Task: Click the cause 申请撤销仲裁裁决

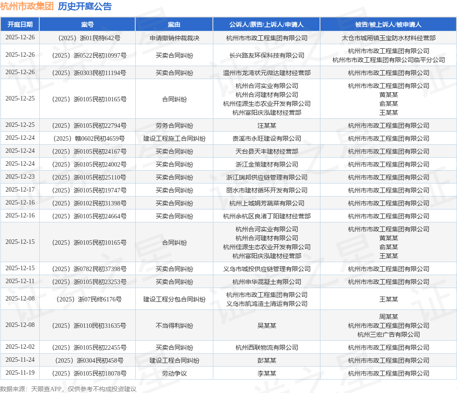Action: click(x=174, y=38)
